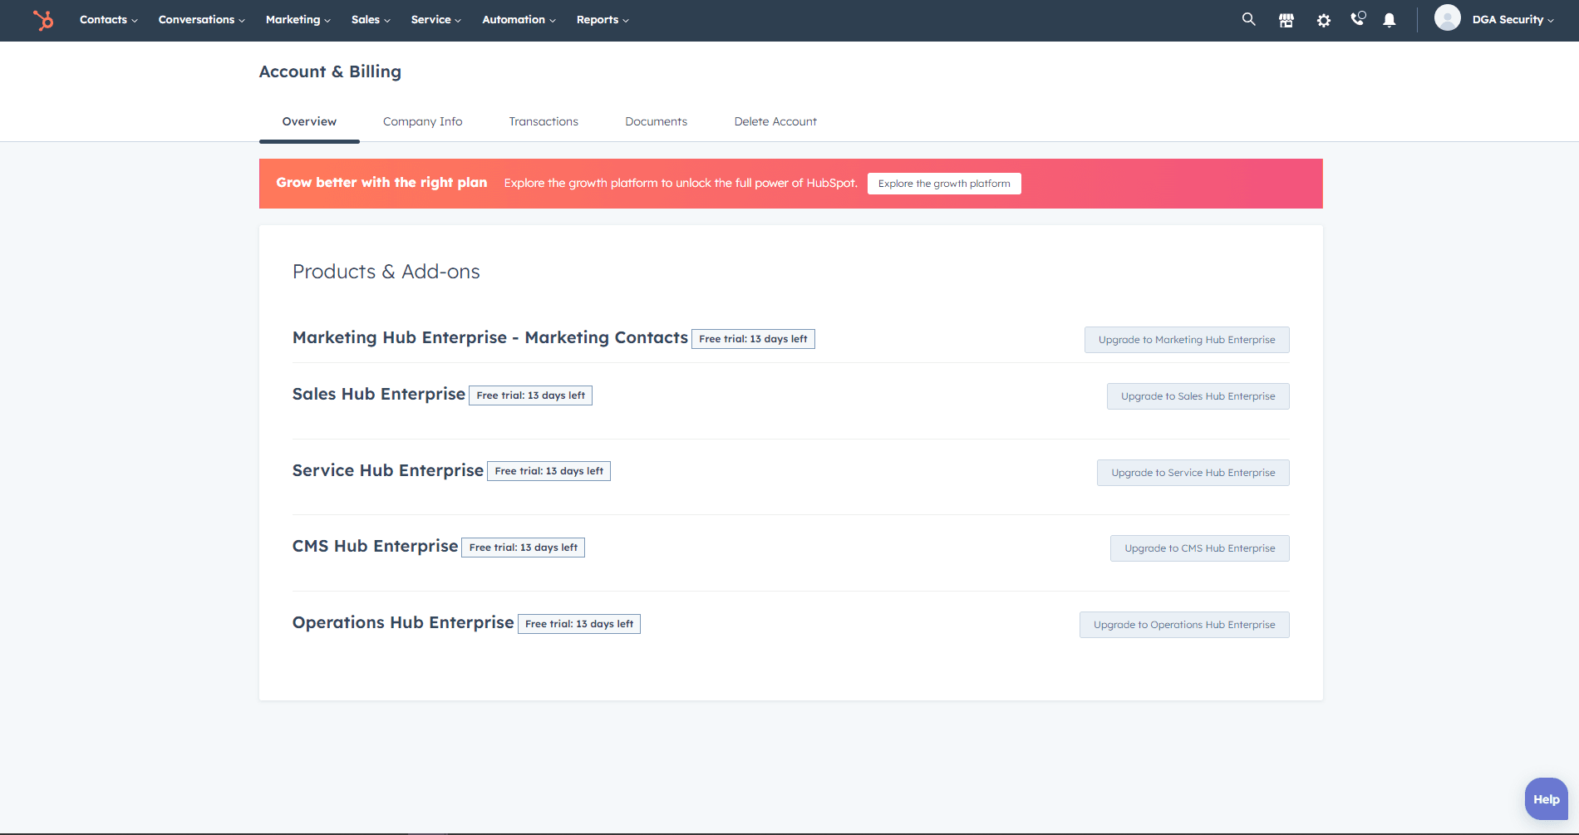1579x835 pixels.
Task: Switch to the Transactions tab
Action: point(544,121)
